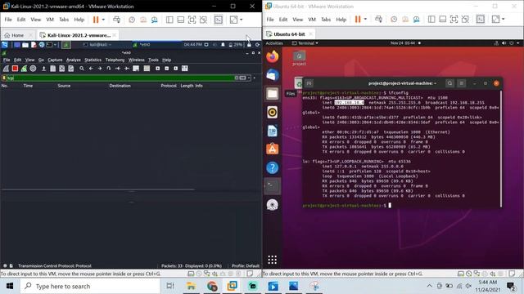Open display filter bookmark icon
Image resolution: width=524 pixels, height=294 pixels.
click(4, 78)
